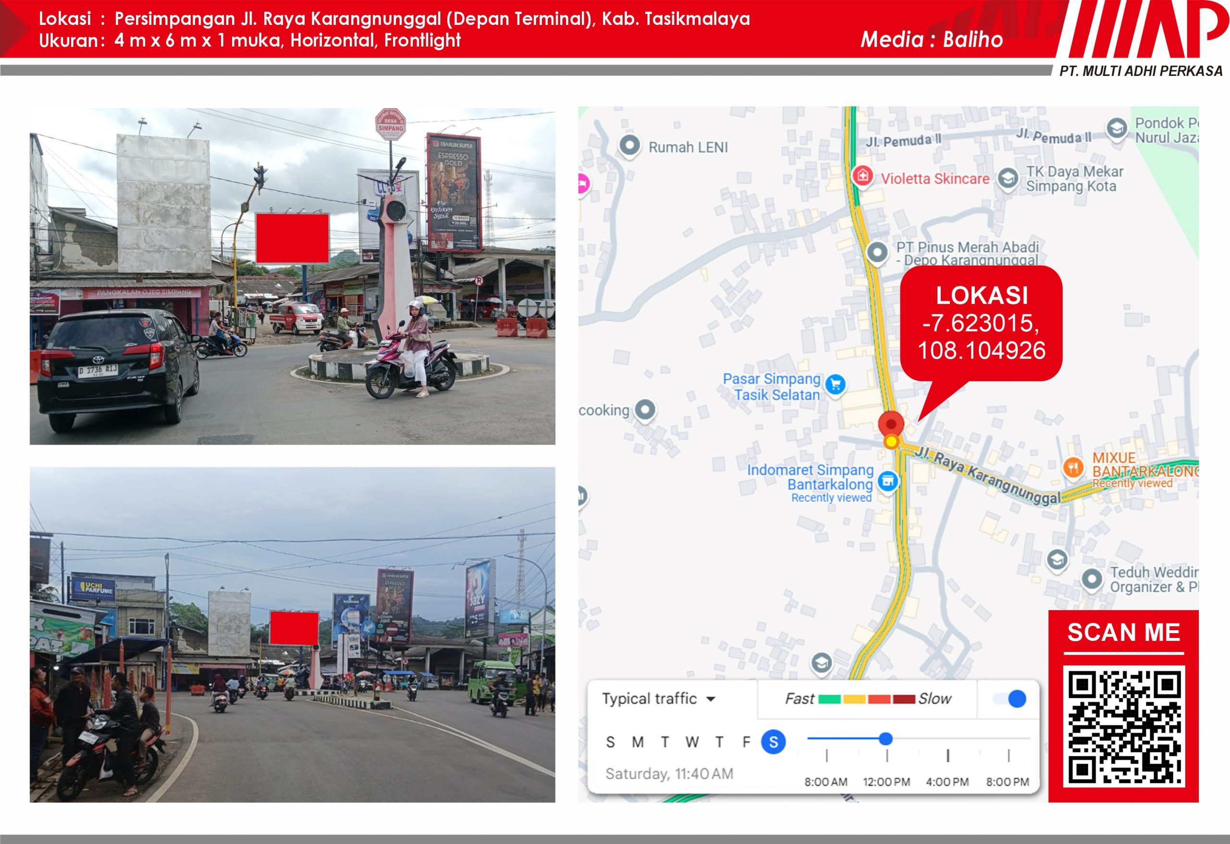
Task: Click the LOKASI coordinates callout
Action: point(981,323)
